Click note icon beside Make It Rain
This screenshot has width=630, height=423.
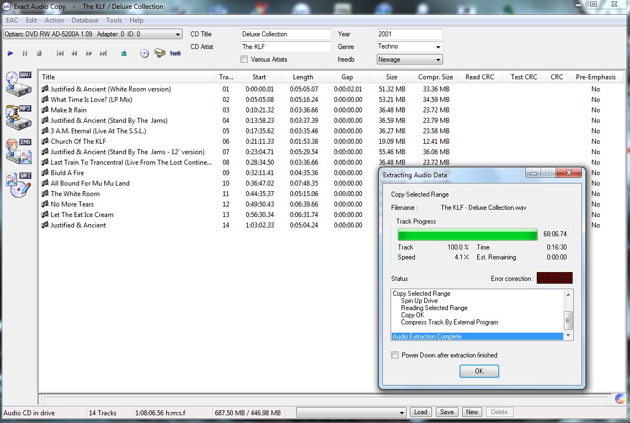click(45, 110)
